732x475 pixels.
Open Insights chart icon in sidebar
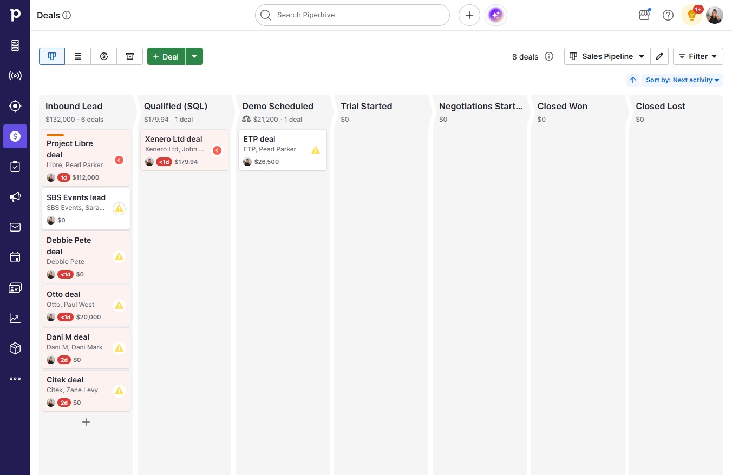15,318
